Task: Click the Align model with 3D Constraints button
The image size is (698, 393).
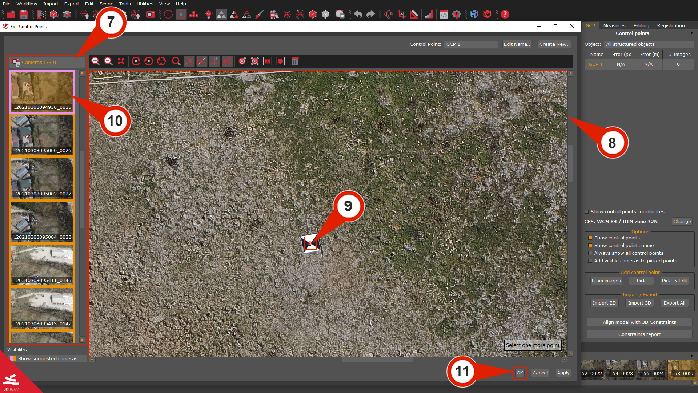Action: pos(639,322)
